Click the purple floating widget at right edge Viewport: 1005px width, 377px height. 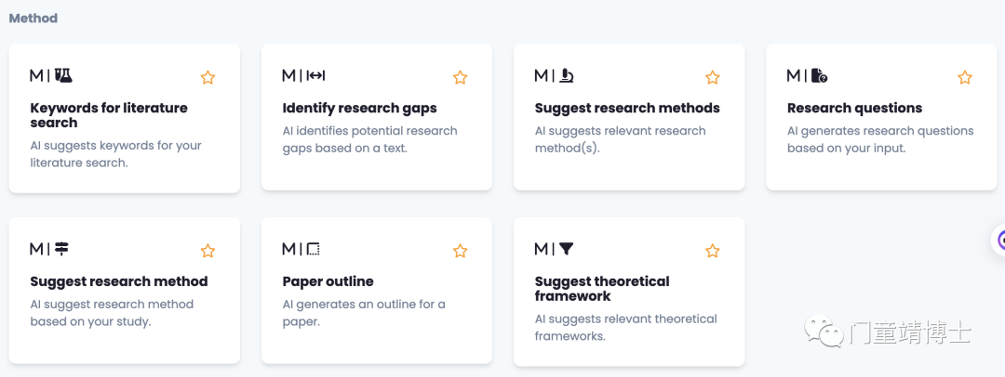(998, 240)
